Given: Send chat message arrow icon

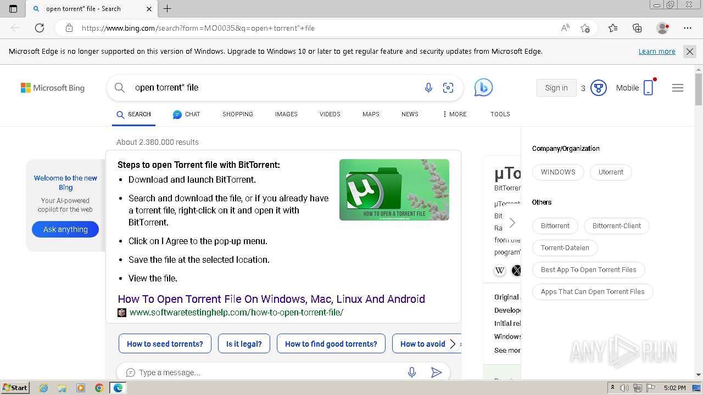Looking at the screenshot, I should coord(437,373).
